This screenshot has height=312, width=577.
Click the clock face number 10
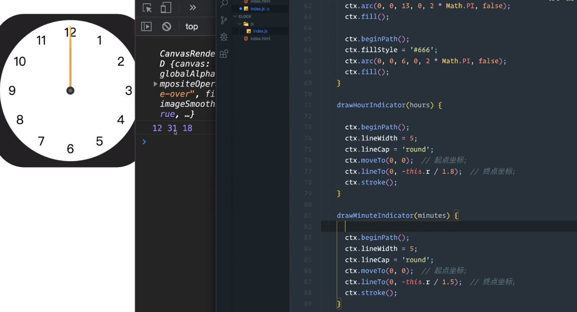[20, 62]
